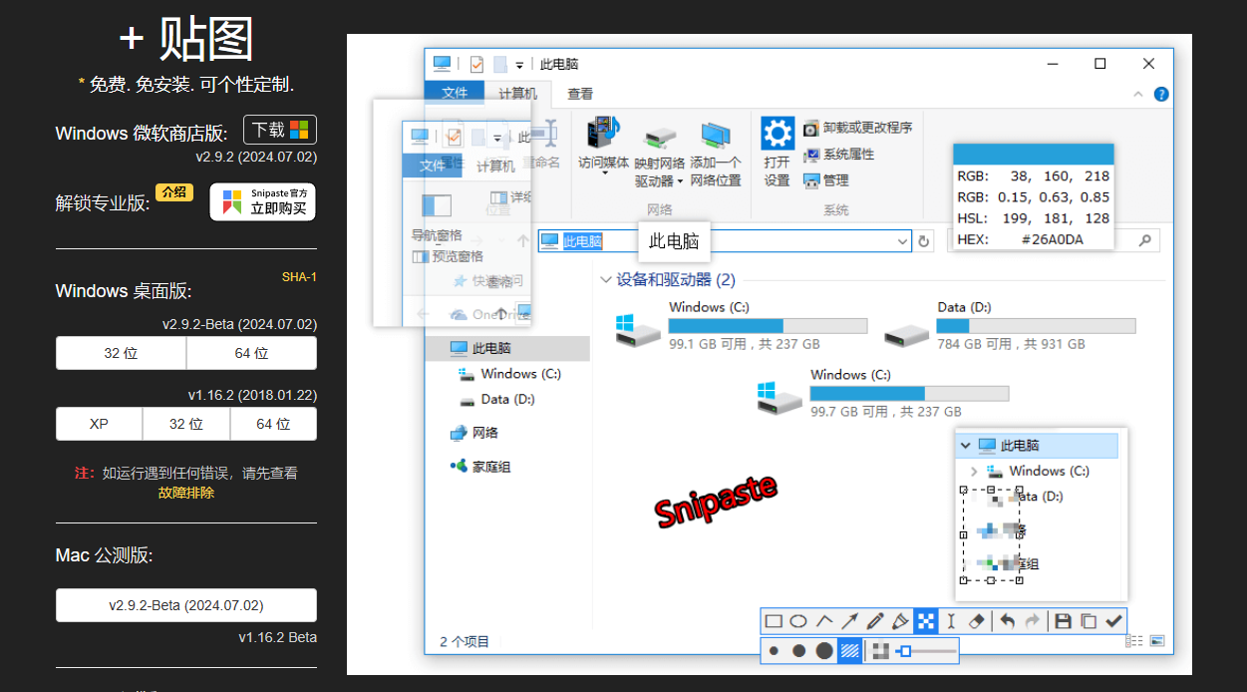1247x692 pixels.
Task: Switch to details view in status bar
Action: tap(1134, 641)
